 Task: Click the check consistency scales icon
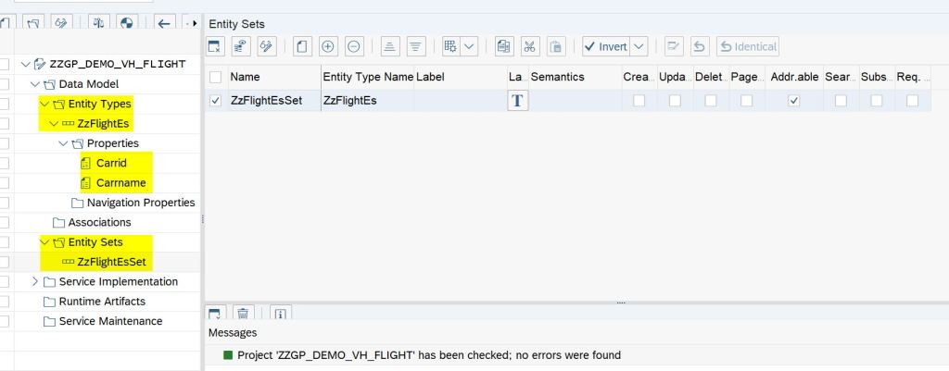tap(98, 23)
